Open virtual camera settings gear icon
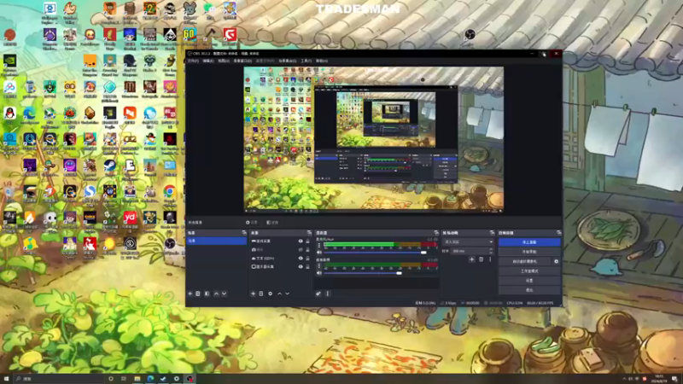 click(557, 262)
